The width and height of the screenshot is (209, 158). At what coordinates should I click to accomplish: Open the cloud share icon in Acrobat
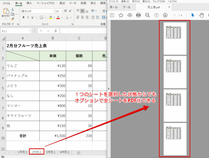(x=129, y=15)
